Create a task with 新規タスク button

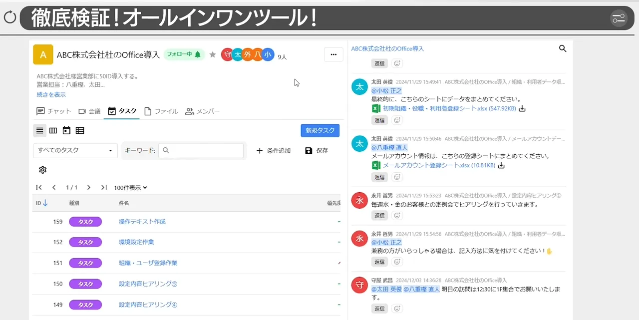coord(320,130)
